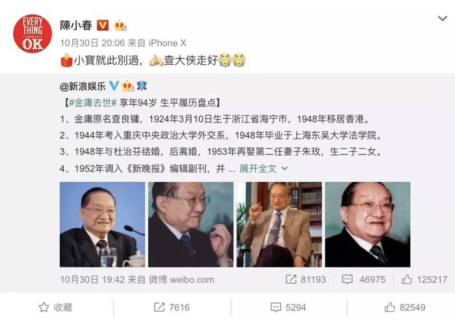Click the crown membership badge beside 陳小春
Screen dimensions: 455x320
tap(120, 26)
